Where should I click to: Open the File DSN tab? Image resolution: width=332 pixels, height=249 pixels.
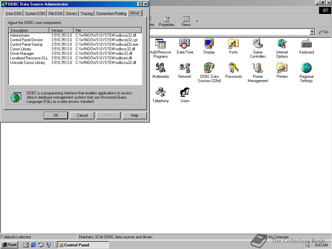click(x=55, y=14)
